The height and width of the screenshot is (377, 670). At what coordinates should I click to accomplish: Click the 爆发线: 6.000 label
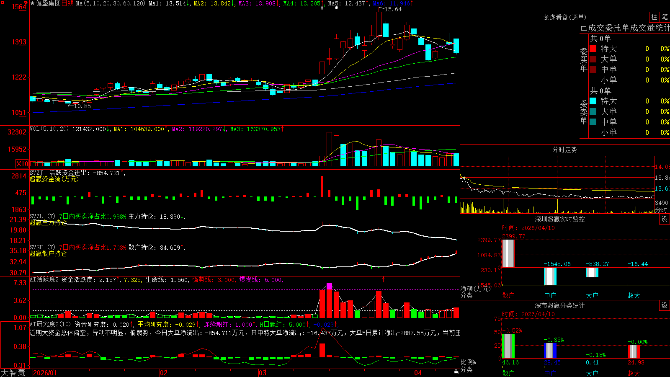(x=261, y=280)
